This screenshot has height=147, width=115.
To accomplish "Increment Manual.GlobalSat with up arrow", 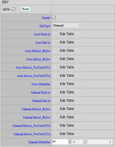I will (70, 141).
